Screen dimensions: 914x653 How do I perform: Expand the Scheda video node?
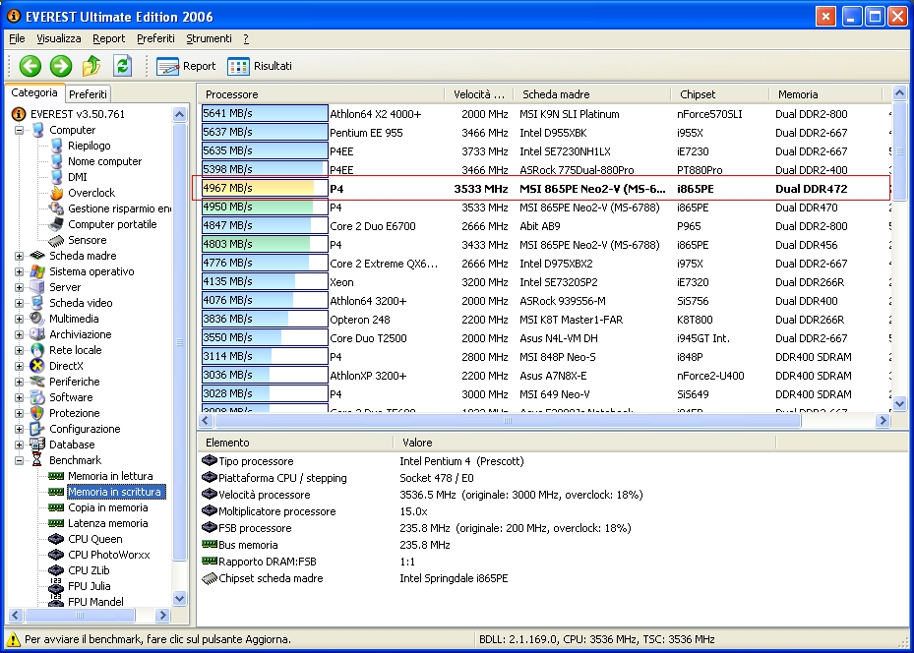click(x=20, y=303)
